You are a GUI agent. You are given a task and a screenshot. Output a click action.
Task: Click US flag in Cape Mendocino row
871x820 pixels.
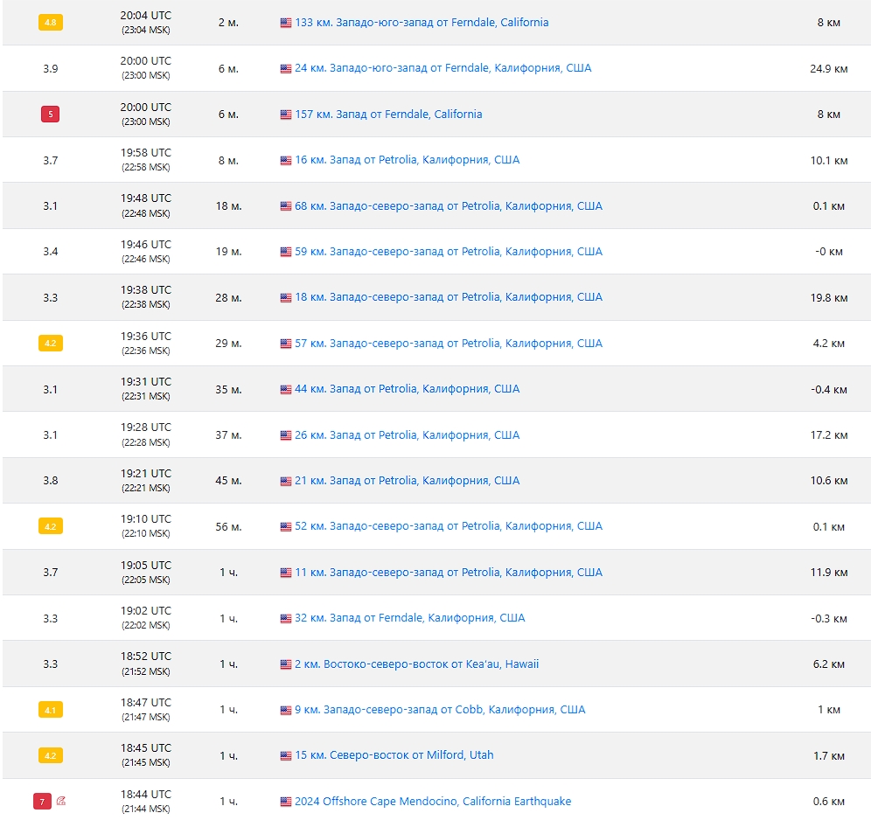pos(285,802)
